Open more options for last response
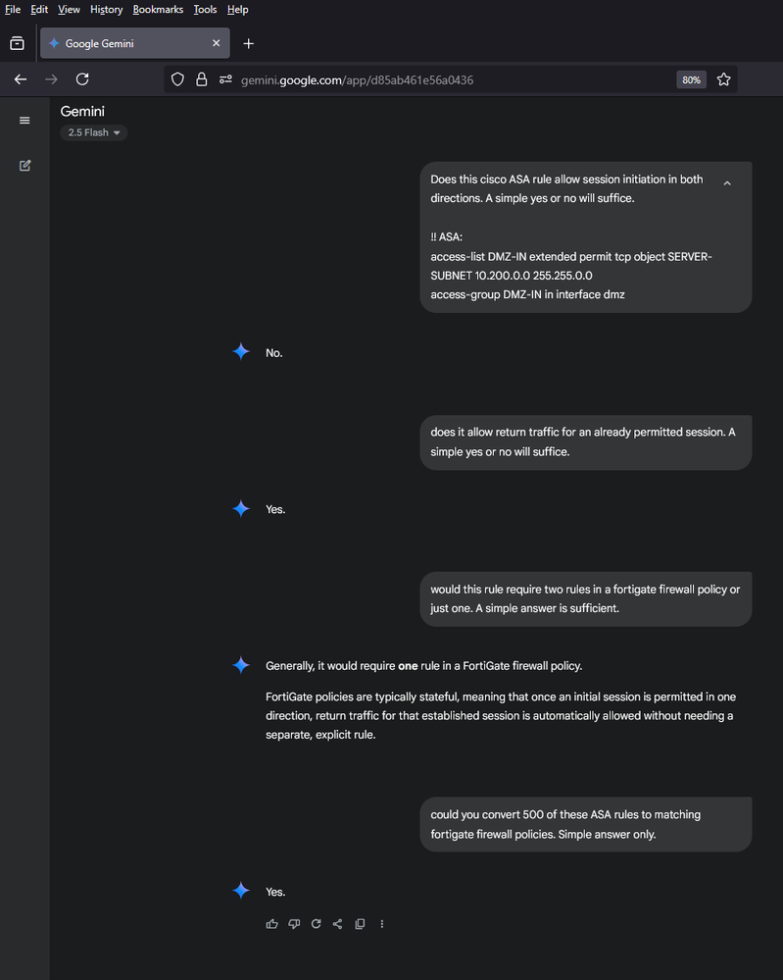 pyautogui.click(x=382, y=924)
